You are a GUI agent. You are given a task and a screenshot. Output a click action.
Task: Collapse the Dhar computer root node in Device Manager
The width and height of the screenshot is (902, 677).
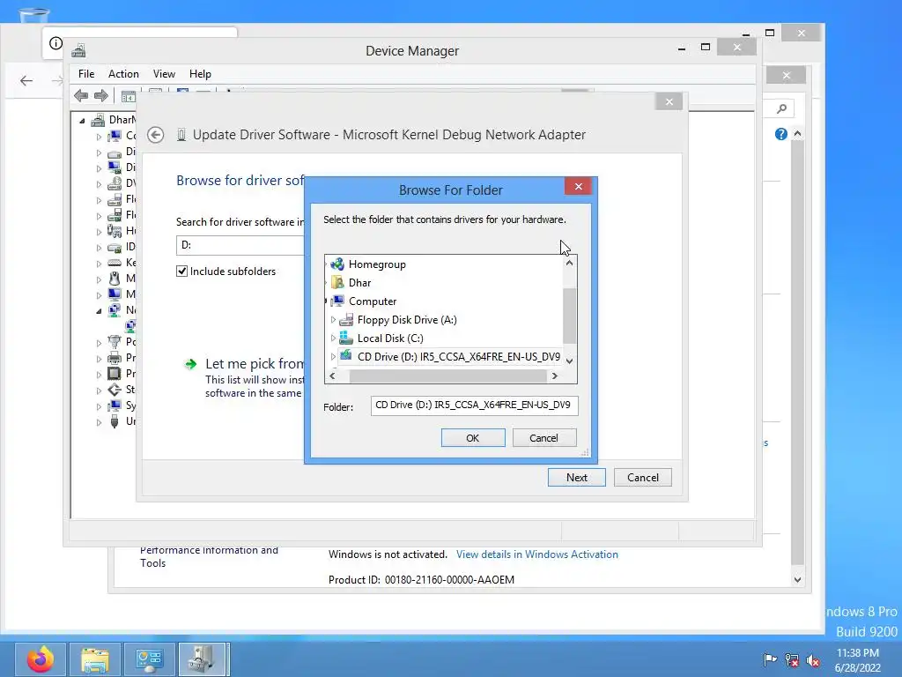point(82,120)
